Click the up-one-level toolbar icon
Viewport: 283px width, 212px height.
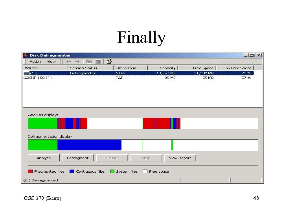click(89, 62)
